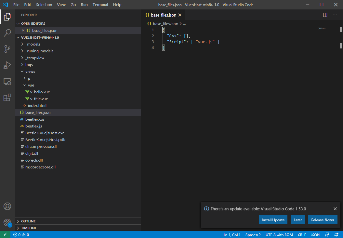
Task: Change indentation via Spaces: 2
Action: tap(253, 235)
